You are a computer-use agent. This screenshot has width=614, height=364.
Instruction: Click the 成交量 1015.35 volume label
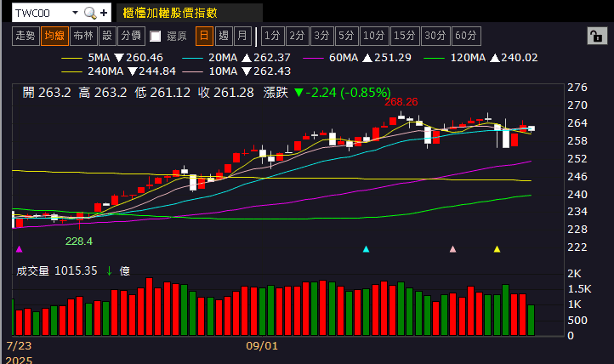(x=56, y=270)
